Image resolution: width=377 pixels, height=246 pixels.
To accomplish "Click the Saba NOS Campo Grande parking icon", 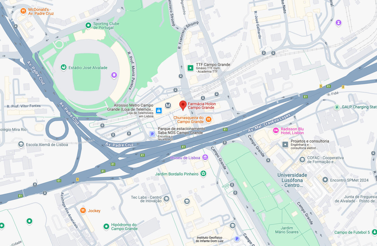I will click(152, 134).
